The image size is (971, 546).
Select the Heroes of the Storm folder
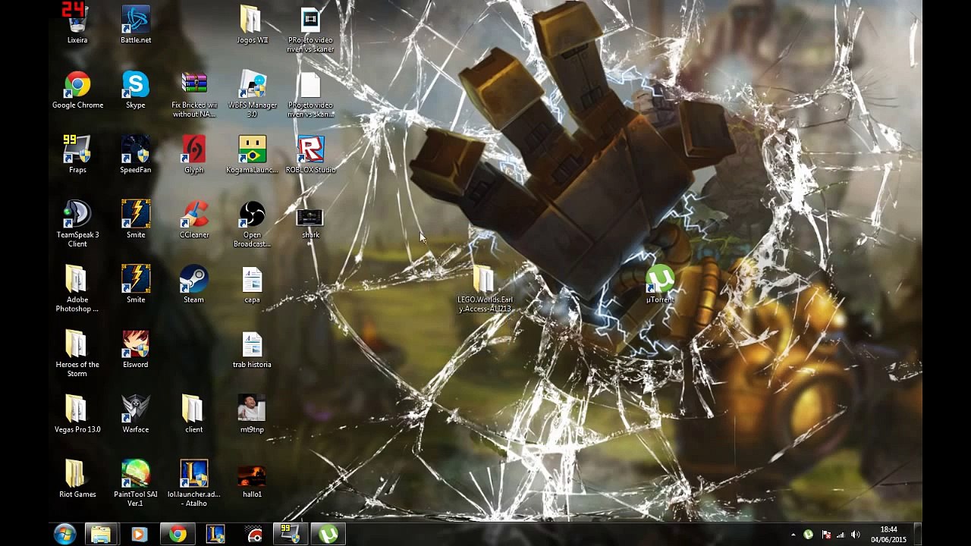(x=77, y=353)
